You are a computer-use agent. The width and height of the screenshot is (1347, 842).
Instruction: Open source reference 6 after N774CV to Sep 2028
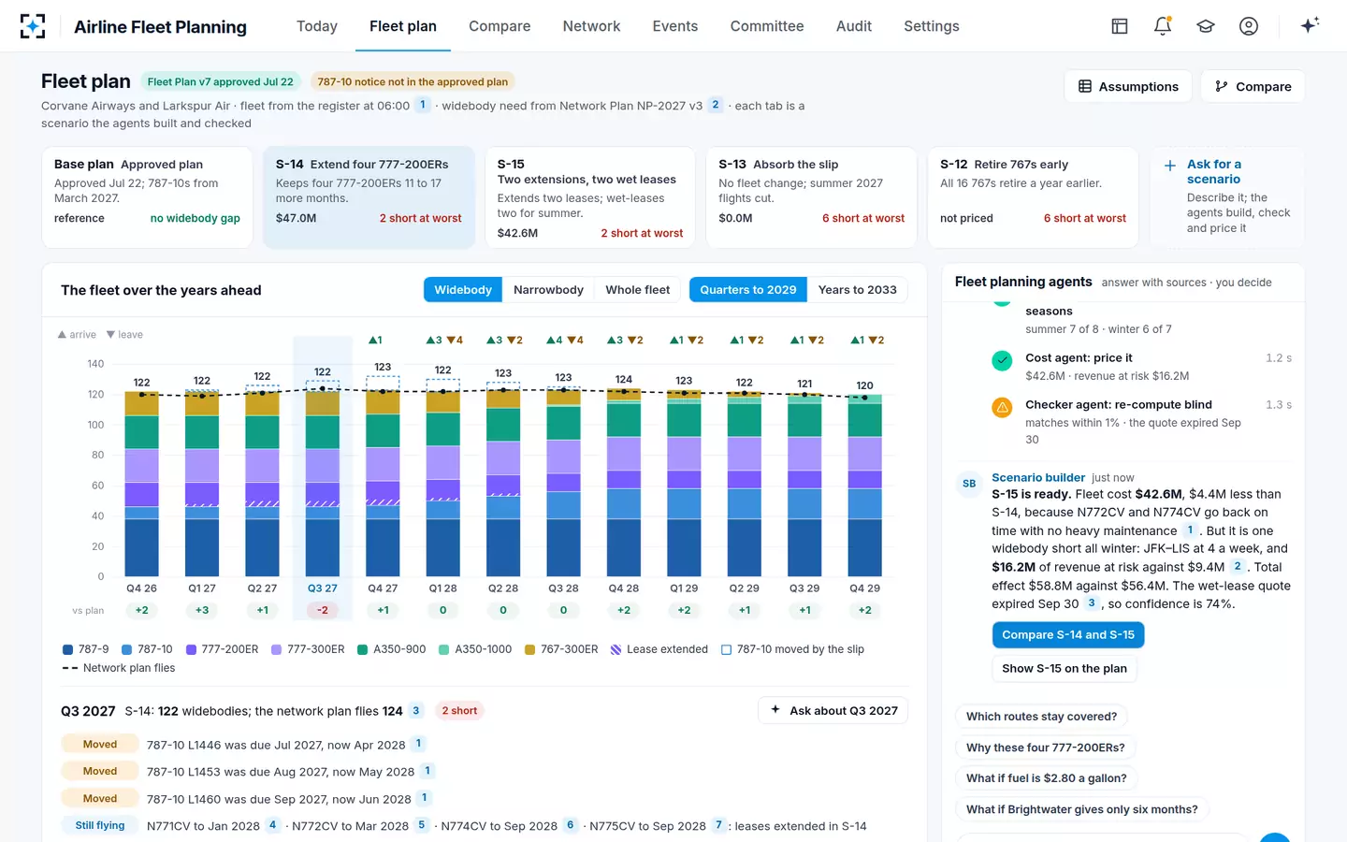571,825
